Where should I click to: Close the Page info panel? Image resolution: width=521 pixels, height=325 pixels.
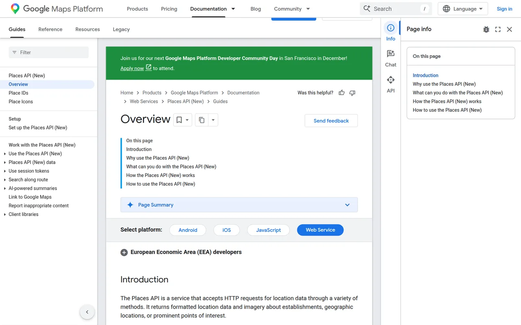click(509, 29)
